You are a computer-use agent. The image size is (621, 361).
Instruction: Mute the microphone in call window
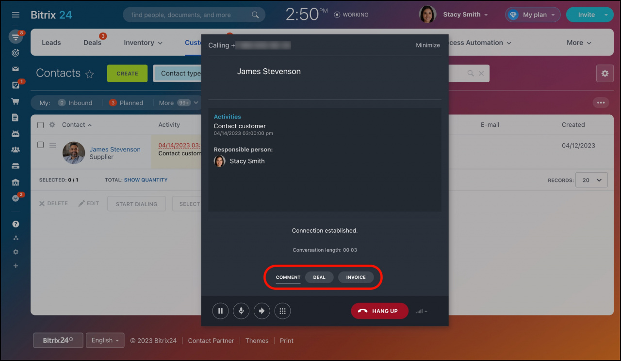241,311
